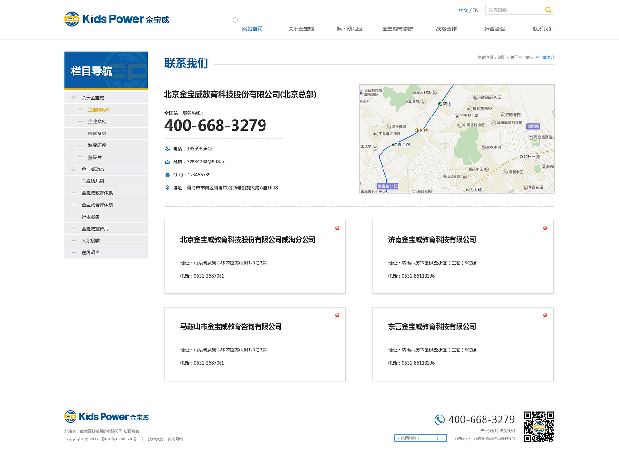Click the 鲁ICP备12005678号 link
The width and height of the screenshot is (619, 454).
(119, 439)
